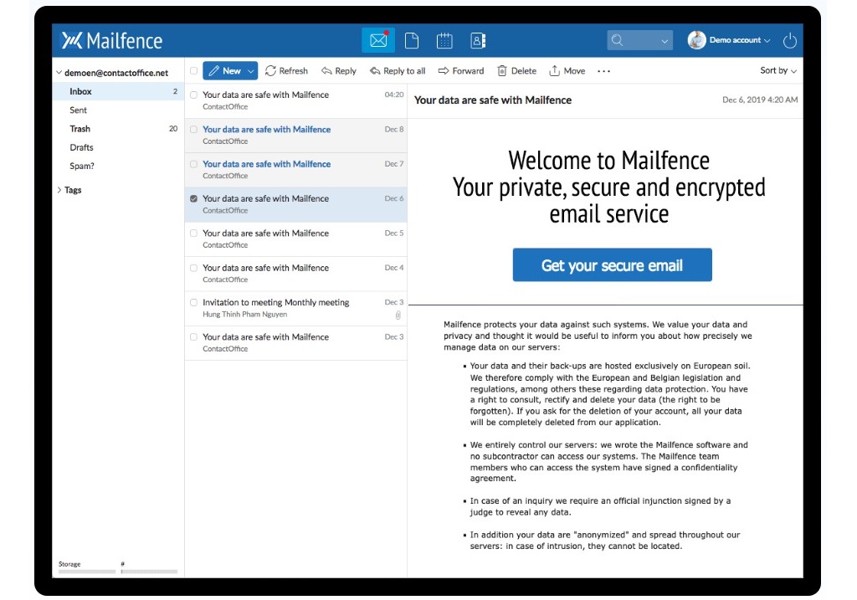Open the Dec 4 Mailfence email
Viewport: 857px width, 600px height.
coord(295,274)
